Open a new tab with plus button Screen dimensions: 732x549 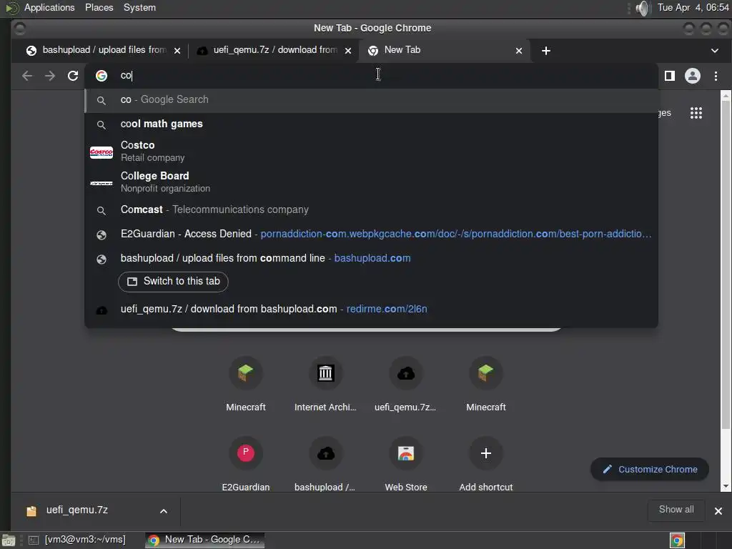coord(545,51)
